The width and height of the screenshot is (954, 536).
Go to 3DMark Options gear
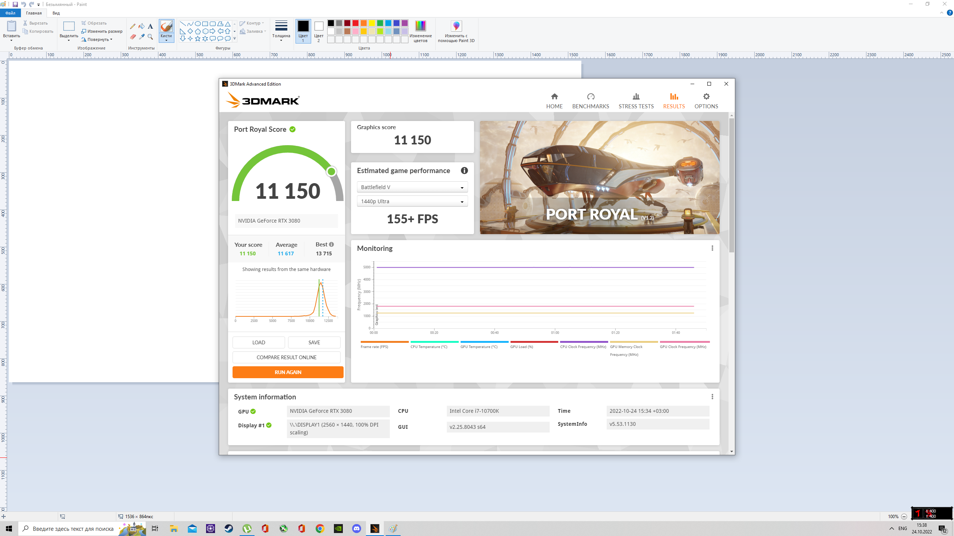(x=706, y=101)
